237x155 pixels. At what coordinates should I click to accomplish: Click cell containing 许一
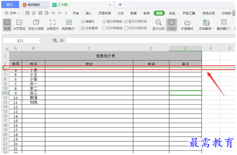pyautogui.click(x=33, y=84)
